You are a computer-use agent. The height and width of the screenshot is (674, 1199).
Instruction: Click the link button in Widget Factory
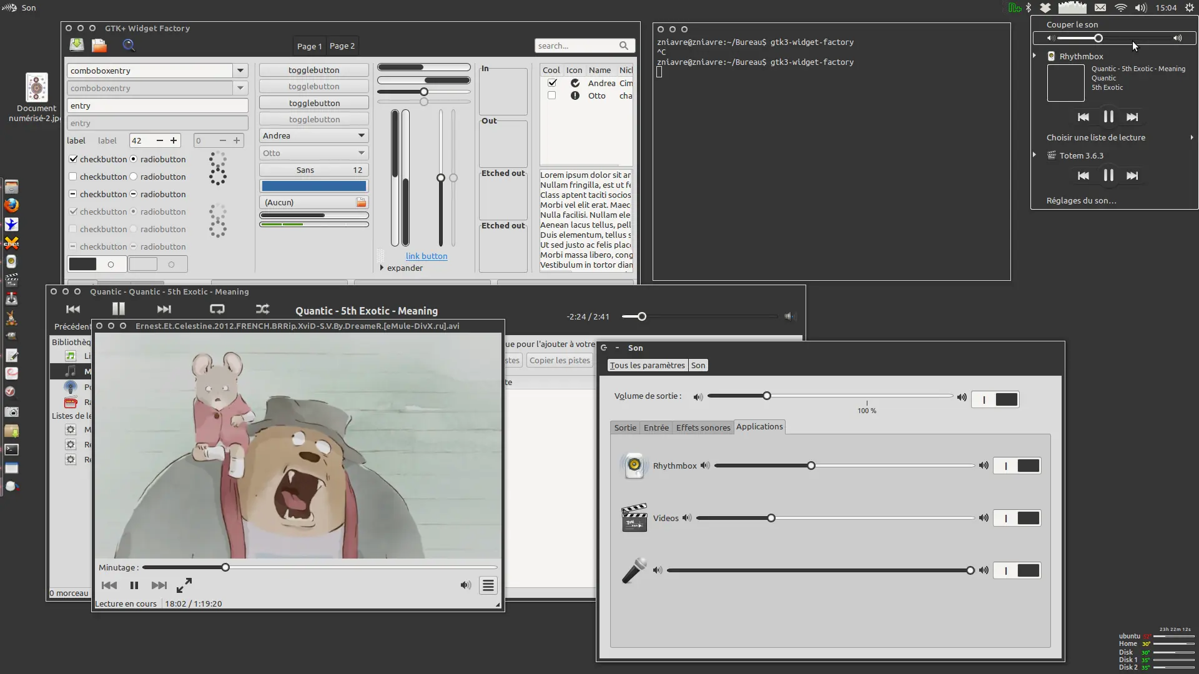427,256
